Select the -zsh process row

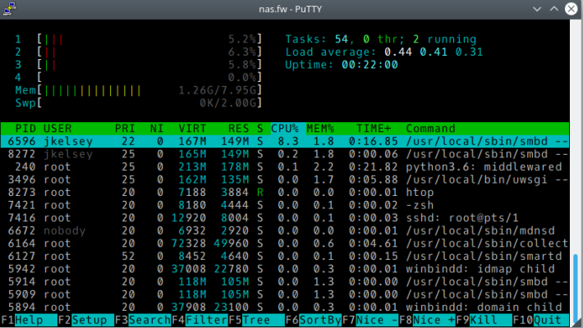pyautogui.click(x=285, y=205)
